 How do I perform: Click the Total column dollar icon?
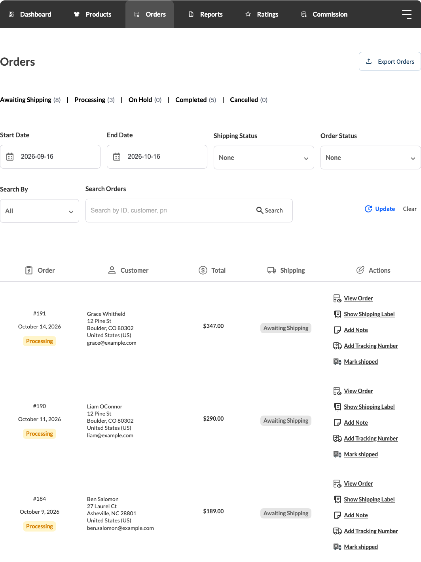pyautogui.click(x=203, y=270)
